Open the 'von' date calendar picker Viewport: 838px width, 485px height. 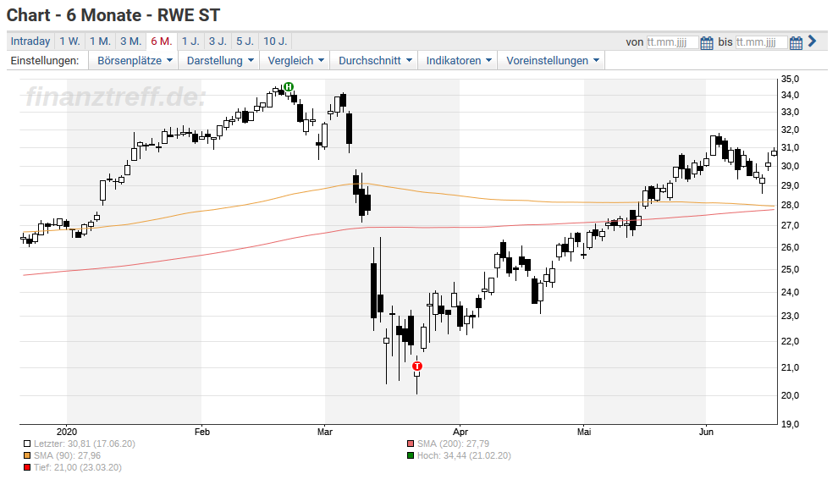[707, 42]
